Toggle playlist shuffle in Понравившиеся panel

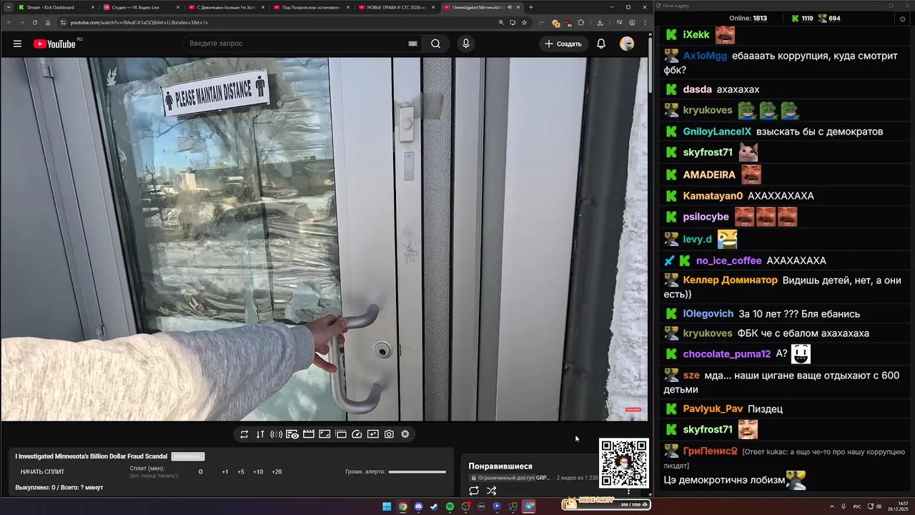point(492,491)
